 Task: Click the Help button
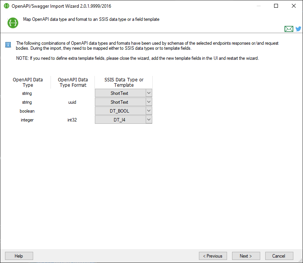19,256
